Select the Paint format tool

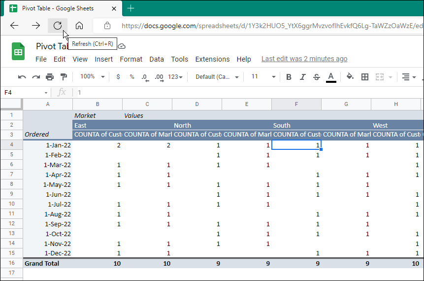click(64, 77)
